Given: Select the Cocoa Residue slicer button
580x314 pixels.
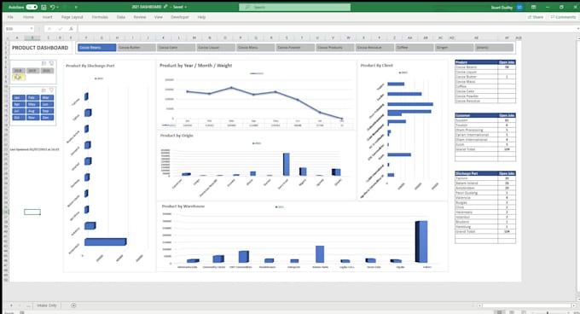Looking at the screenshot, I should [x=374, y=47].
